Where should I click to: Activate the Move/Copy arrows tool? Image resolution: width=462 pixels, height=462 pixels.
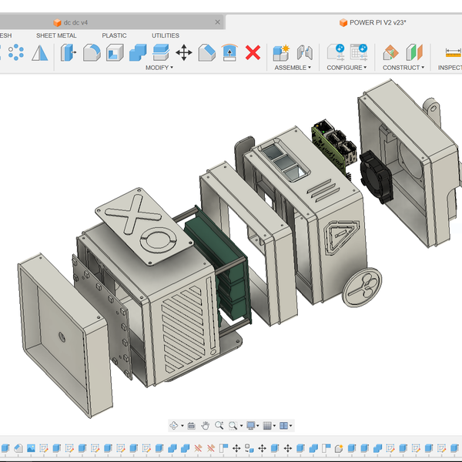coord(184,52)
